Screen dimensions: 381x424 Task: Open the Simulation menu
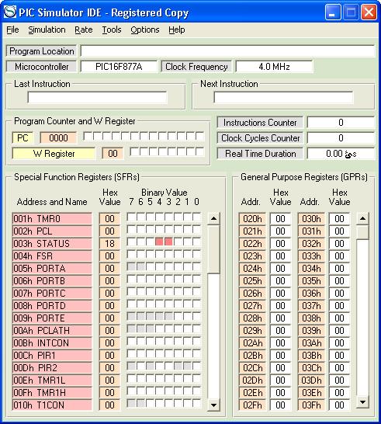[x=47, y=30]
